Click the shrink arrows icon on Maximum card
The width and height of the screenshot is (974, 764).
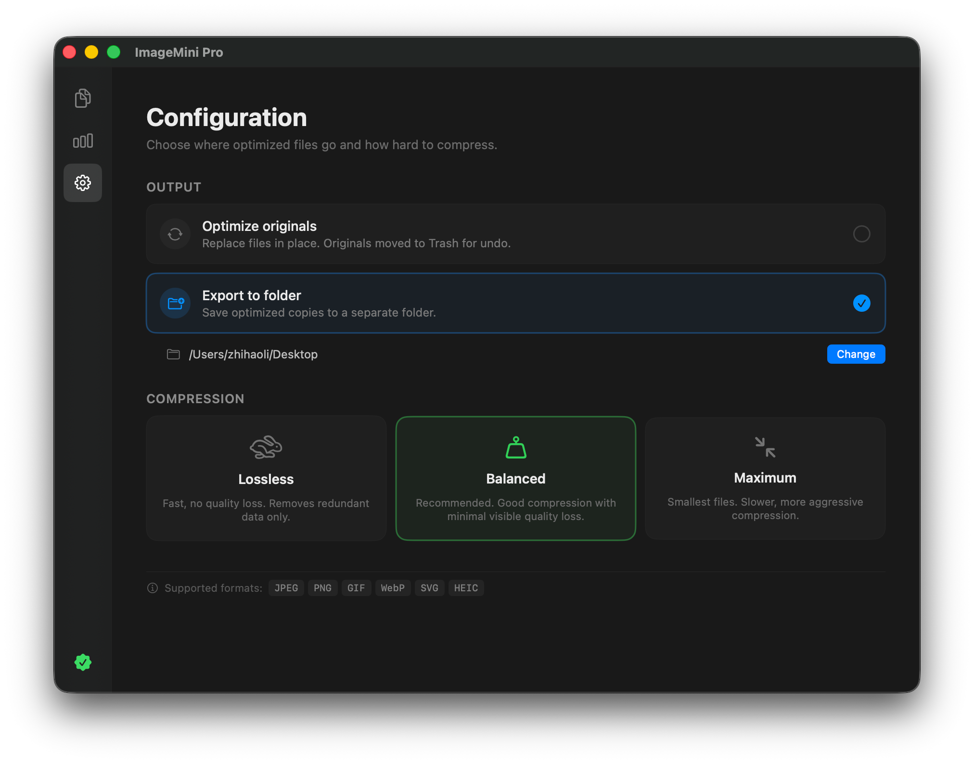coord(764,446)
